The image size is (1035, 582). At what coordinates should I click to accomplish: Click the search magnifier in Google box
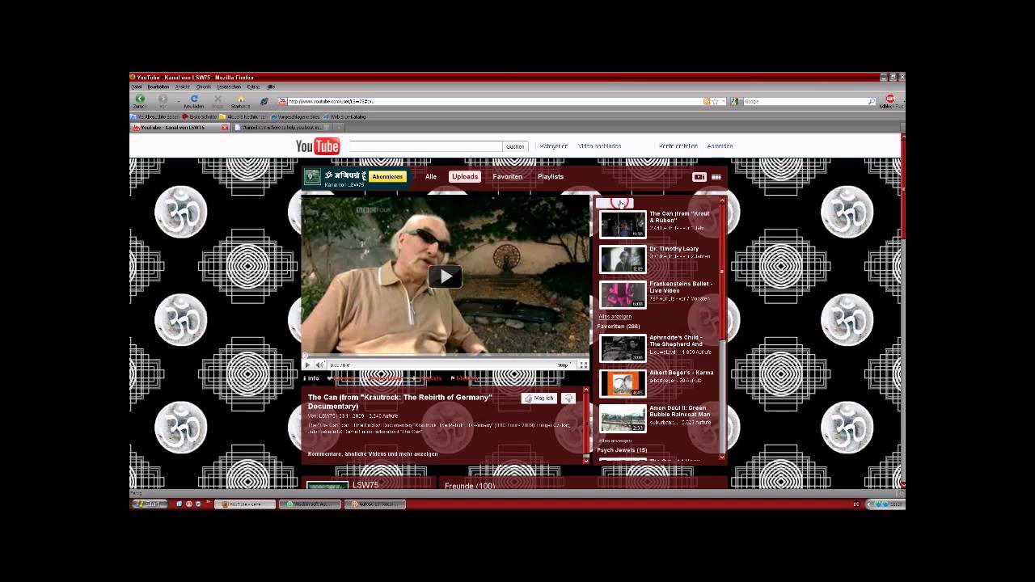point(872,102)
